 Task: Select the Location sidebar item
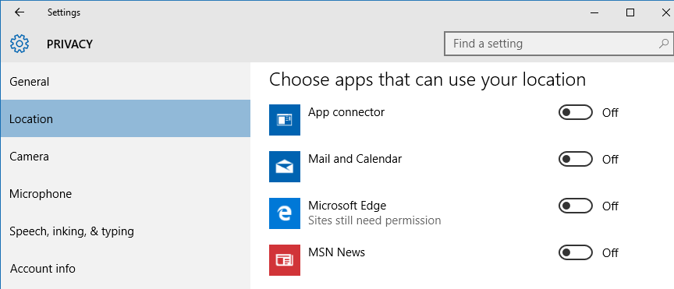click(126, 118)
